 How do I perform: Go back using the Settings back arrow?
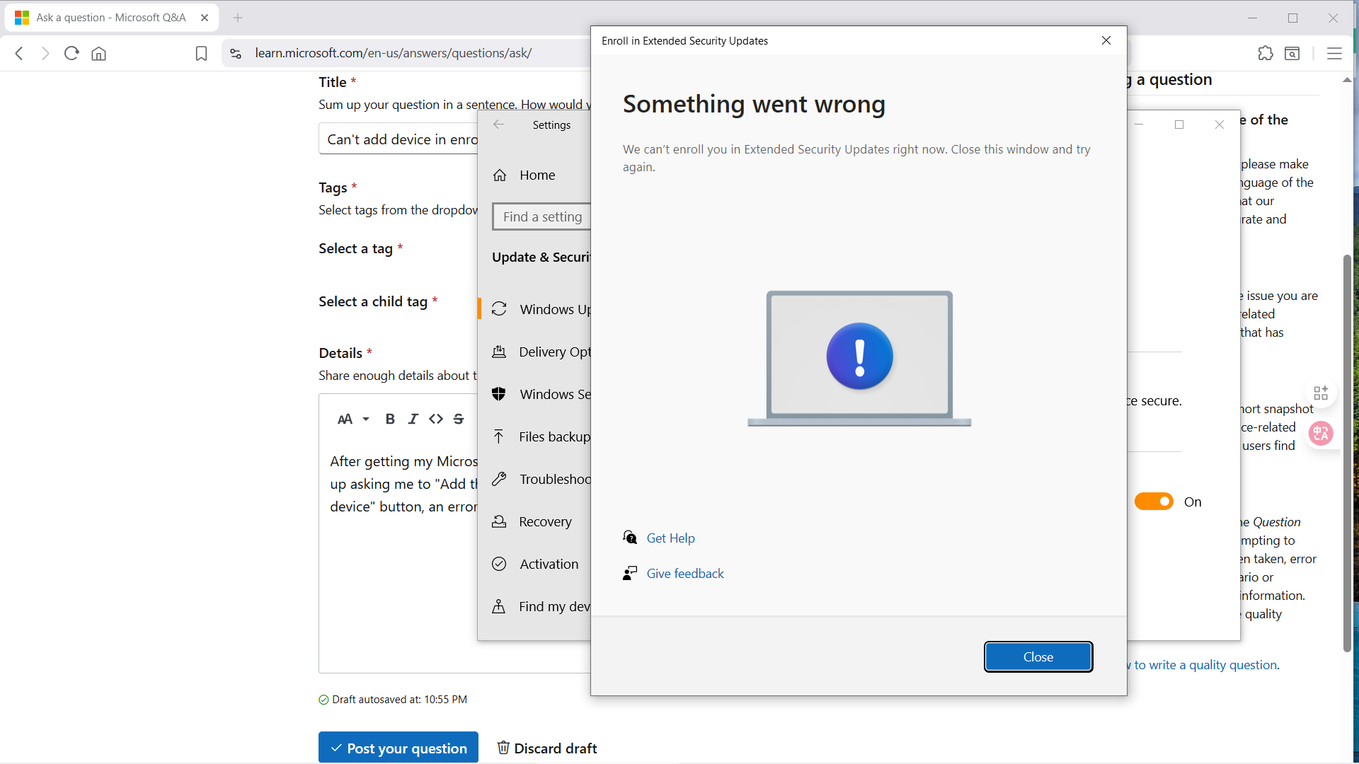[x=499, y=124]
